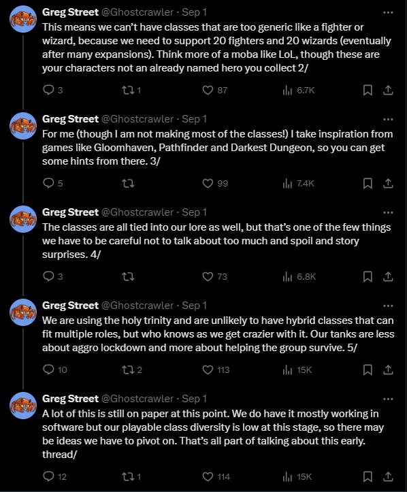Bookmark the holy trinity tweet
This screenshot has width=407, height=492.
368,370
